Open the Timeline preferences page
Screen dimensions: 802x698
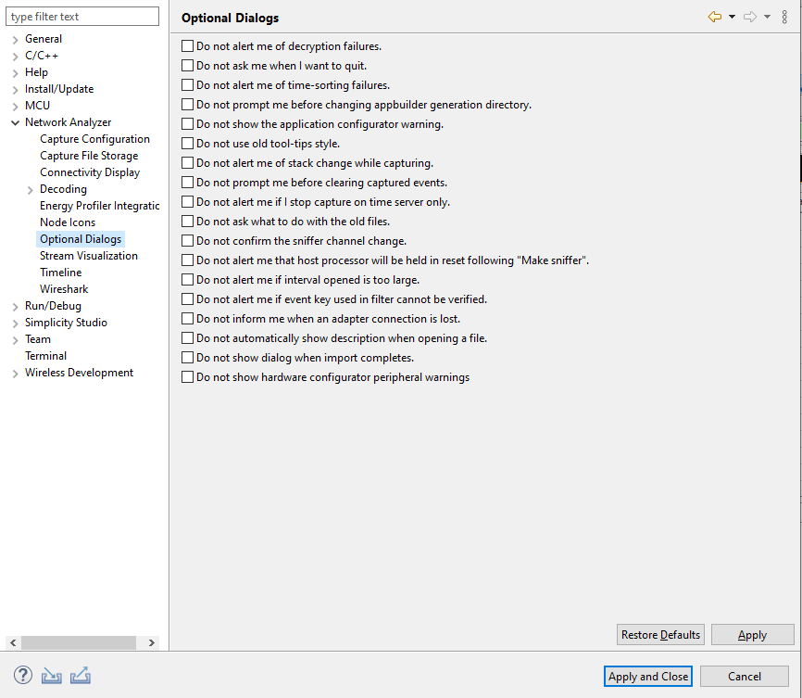(60, 272)
